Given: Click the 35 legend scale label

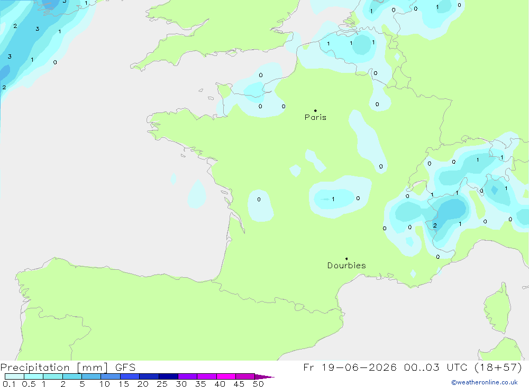Looking at the screenshot, I should [x=200, y=384].
